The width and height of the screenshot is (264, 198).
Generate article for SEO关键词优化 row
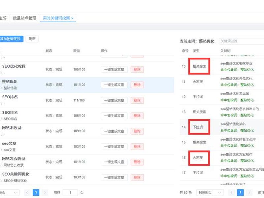114,178
